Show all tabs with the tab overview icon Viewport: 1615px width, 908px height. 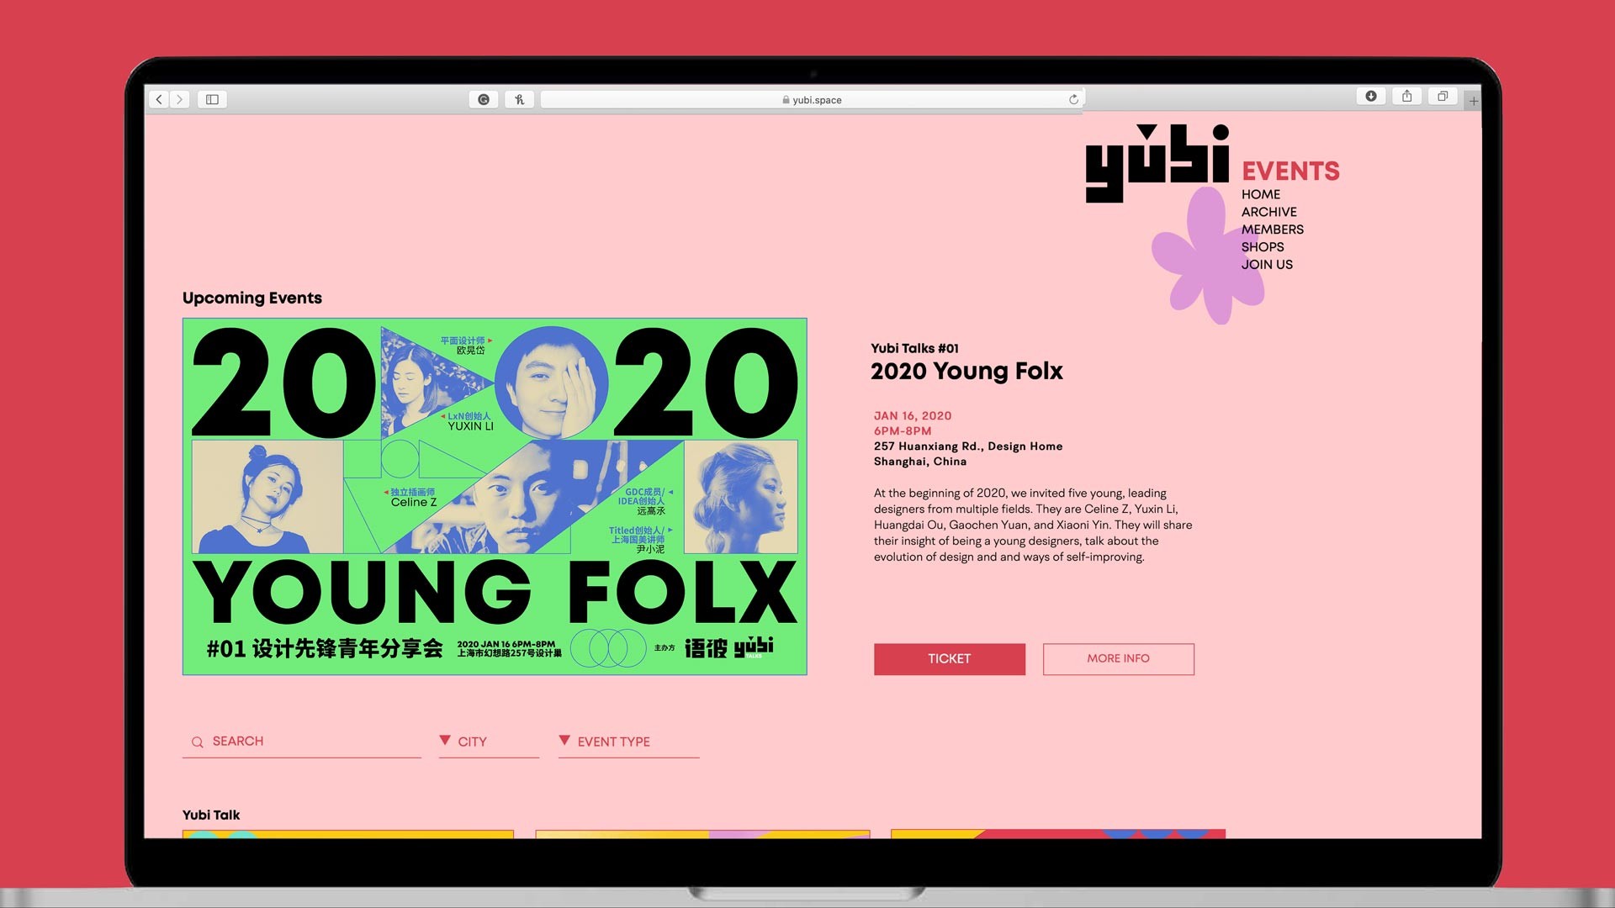pyautogui.click(x=1443, y=96)
